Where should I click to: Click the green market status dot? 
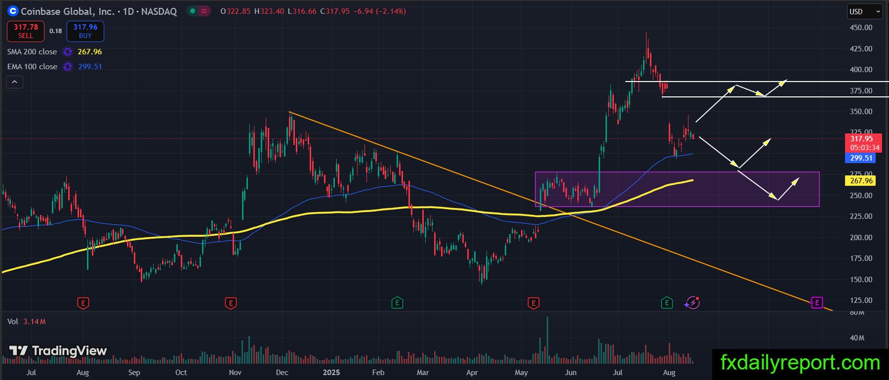(192, 11)
